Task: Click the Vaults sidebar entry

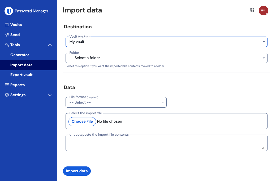Action: [16, 24]
